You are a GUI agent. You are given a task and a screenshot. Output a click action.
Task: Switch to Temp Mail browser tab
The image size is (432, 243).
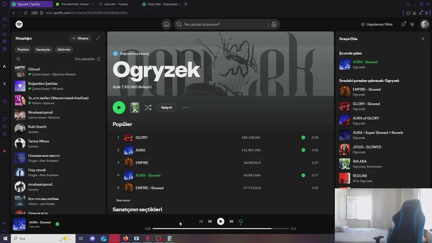(161, 4)
